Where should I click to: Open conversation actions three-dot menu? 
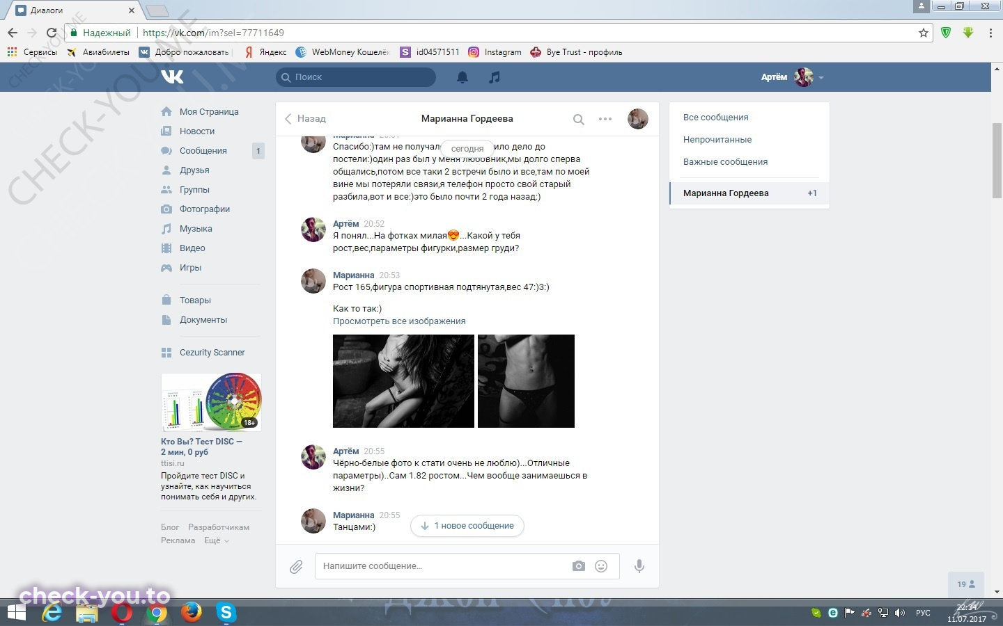tap(605, 119)
